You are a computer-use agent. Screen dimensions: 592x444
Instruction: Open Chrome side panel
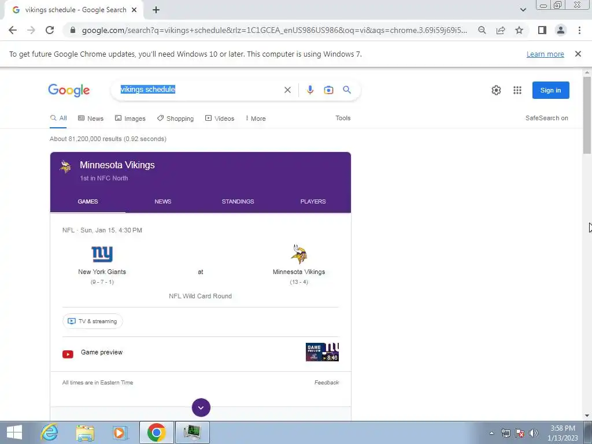542,30
